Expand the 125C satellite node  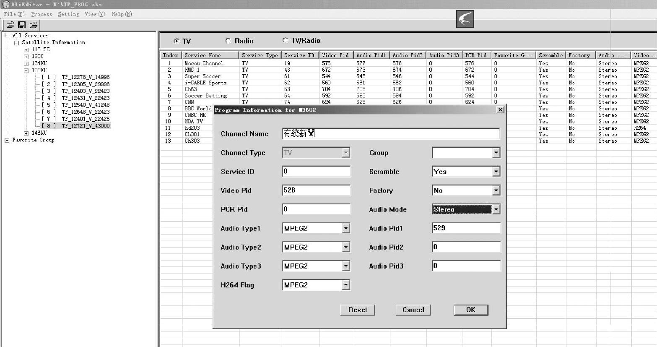pyautogui.click(x=26, y=57)
